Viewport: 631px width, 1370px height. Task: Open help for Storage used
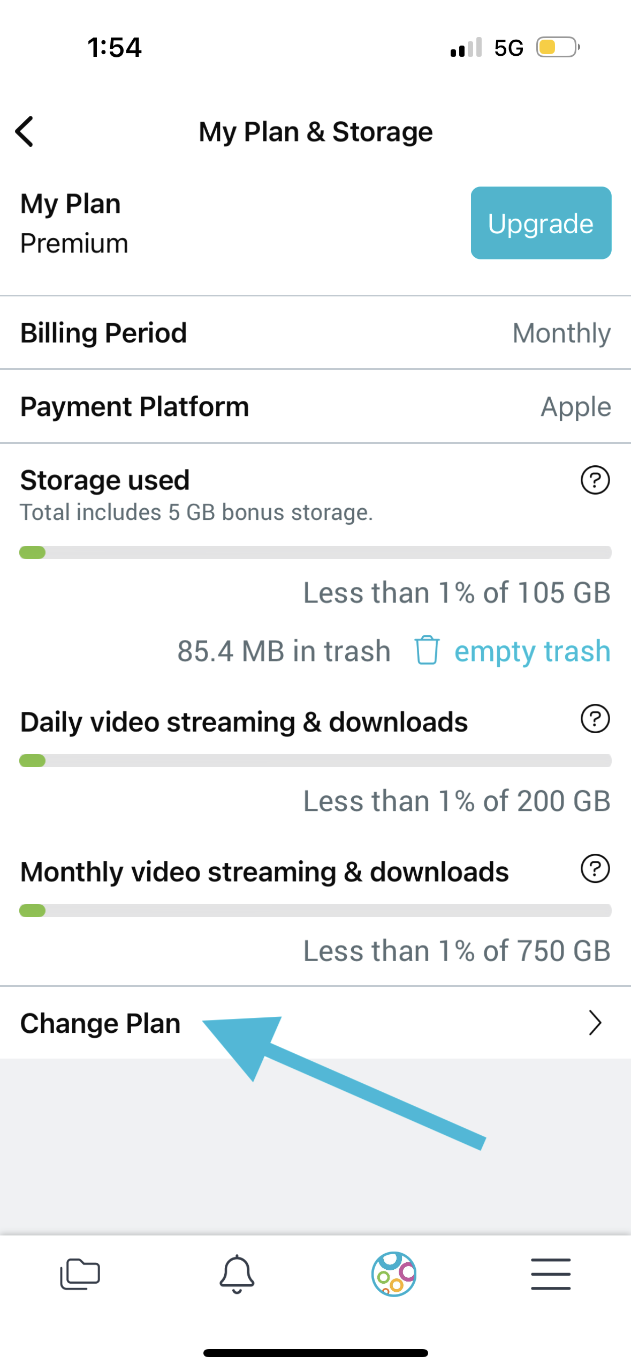point(595,480)
